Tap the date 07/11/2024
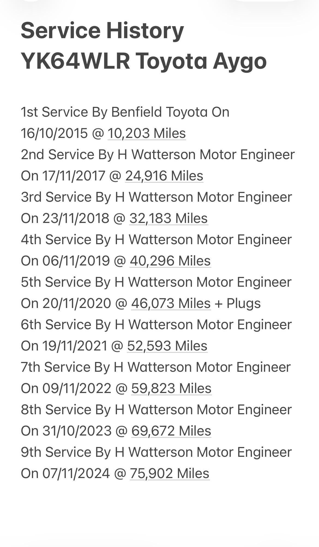This screenshot has height=547, width=319. [x=76, y=473]
